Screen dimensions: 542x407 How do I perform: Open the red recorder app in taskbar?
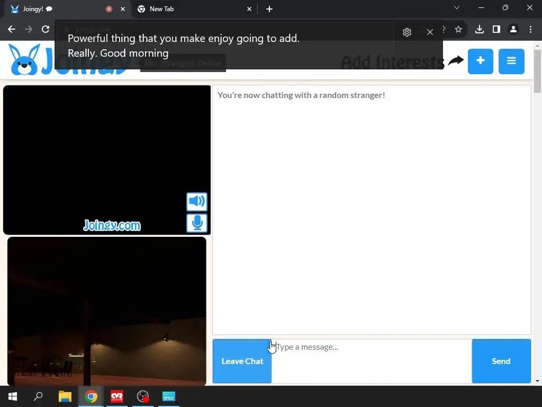tap(117, 396)
